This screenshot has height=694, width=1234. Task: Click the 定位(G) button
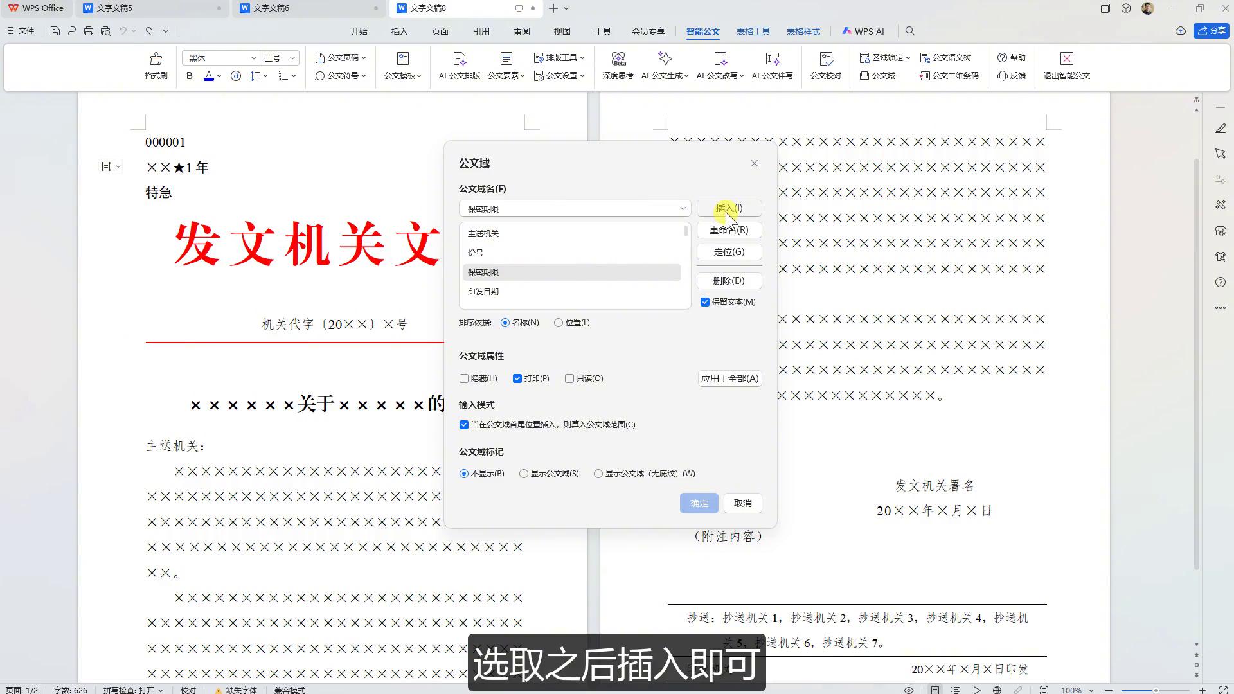click(729, 252)
